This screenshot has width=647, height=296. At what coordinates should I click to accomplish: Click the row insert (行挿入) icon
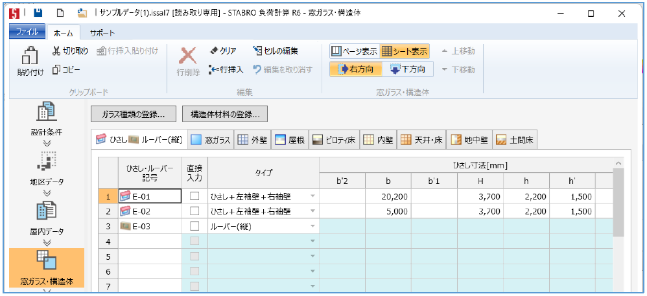click(x=214, y=69)
